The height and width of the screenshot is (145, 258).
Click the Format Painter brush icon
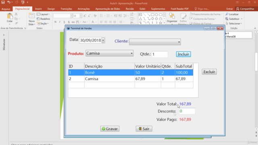point(16,23)
